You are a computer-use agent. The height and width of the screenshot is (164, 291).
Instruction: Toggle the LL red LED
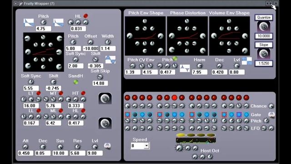(39, 111)
